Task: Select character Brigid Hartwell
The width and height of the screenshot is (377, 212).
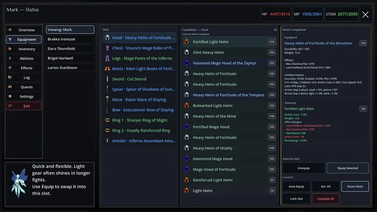Action: tap(70, 58)
